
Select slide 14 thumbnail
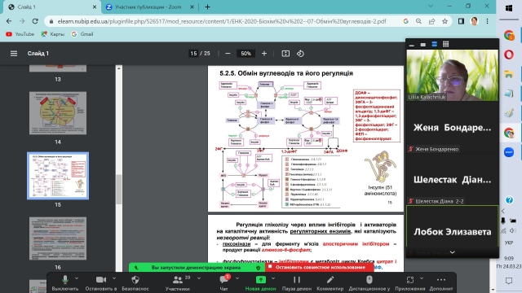point(58,113)
